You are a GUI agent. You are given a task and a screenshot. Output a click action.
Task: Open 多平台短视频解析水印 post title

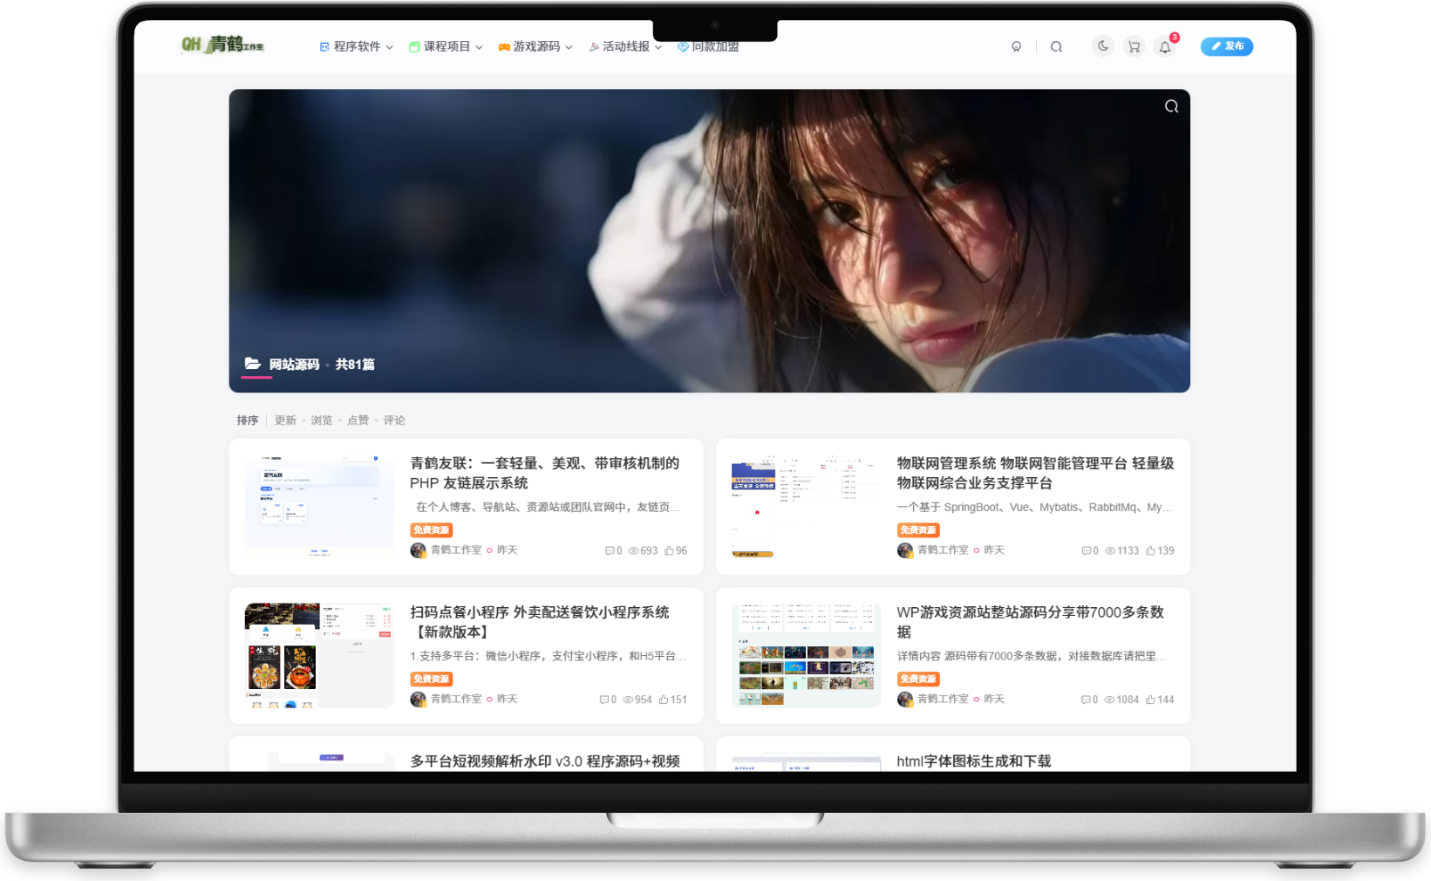click(x=545, y=761)
